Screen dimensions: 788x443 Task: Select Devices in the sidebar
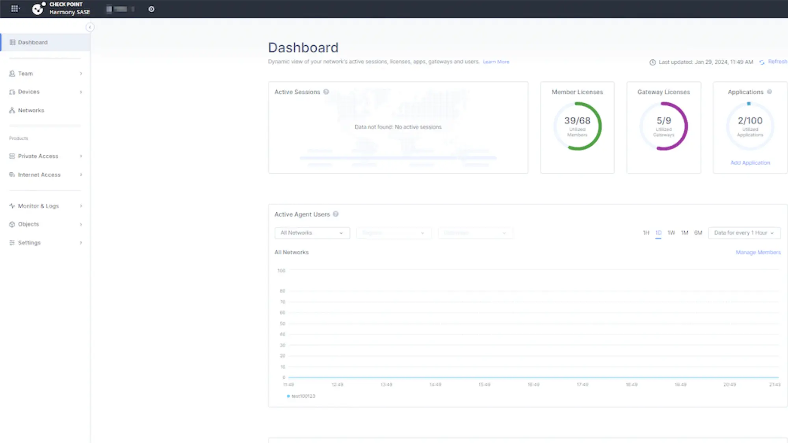[x=29, y=91]
